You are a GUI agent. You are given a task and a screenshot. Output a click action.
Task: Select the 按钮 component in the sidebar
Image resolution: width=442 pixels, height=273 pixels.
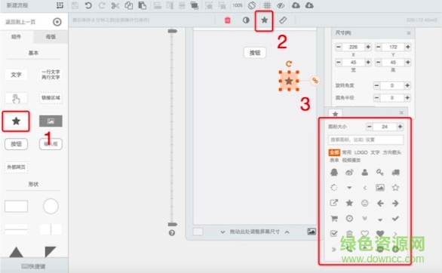pyautogui.click(x=16, y=144)
